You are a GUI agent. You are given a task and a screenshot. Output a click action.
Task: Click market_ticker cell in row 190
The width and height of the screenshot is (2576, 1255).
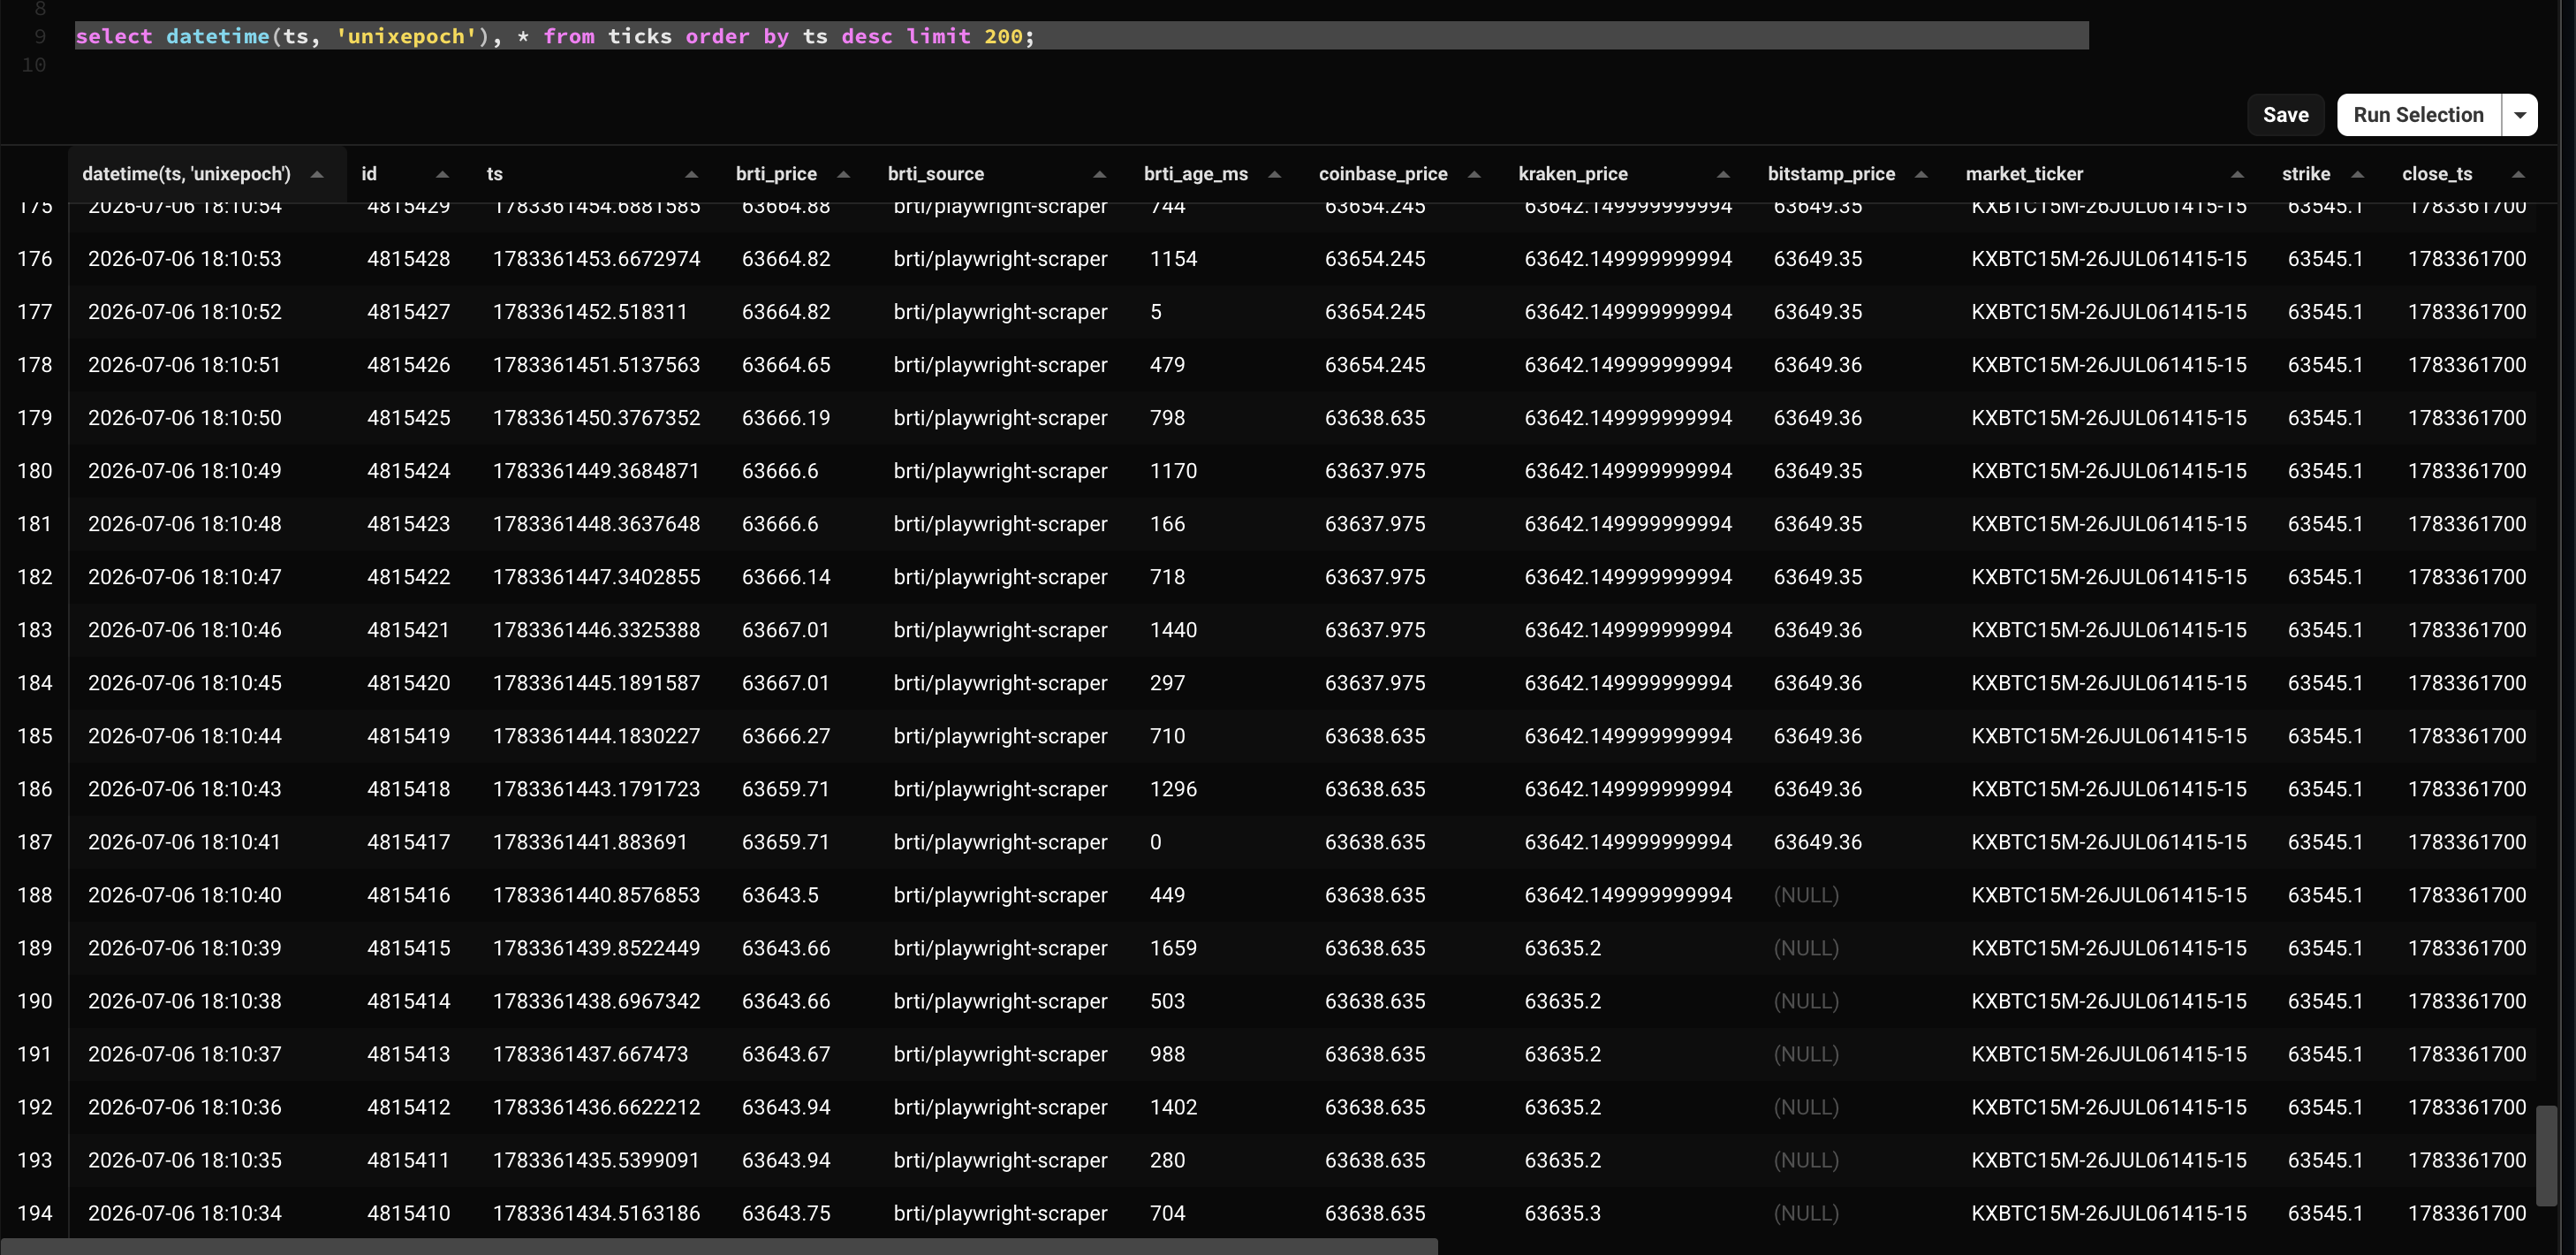[2109, 1002]
